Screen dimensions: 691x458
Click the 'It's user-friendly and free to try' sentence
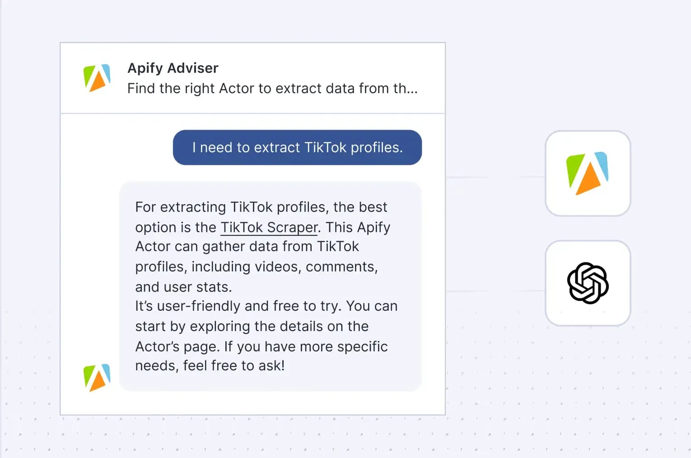pos(238,306)
